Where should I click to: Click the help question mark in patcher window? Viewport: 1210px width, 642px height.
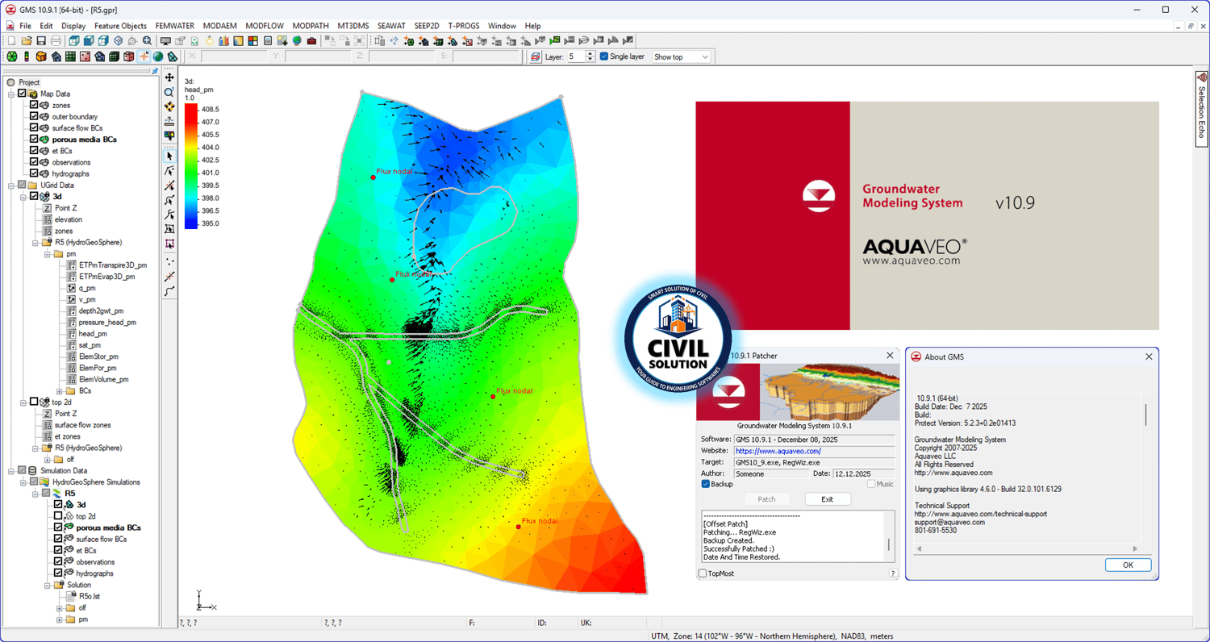tap(893, 573)
